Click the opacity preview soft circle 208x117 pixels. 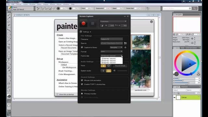pyautogui.click(x=70, y=8)
